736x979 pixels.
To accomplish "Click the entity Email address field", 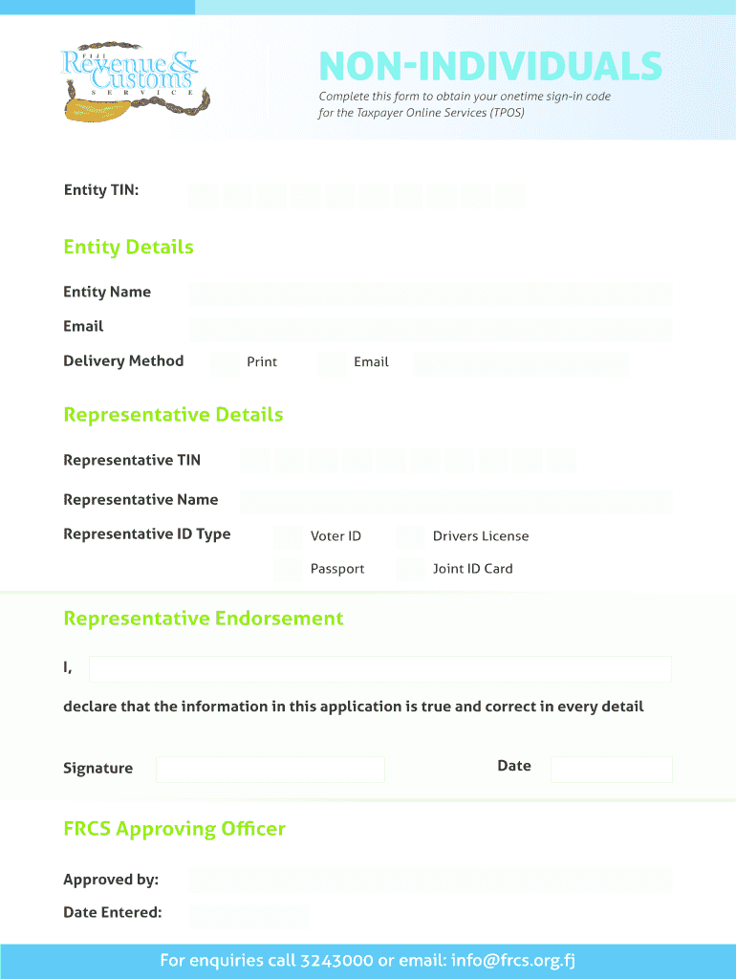I will click(x=430, y=328).
